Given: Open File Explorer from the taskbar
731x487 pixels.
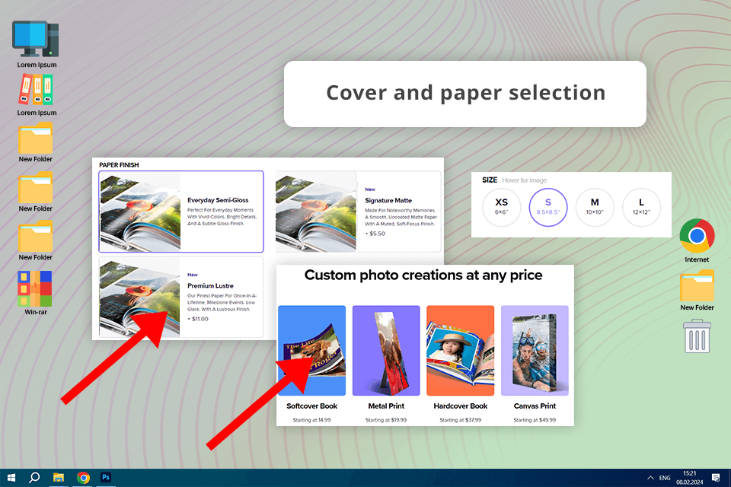Looking at the screenshot, I should pos(59,478).
